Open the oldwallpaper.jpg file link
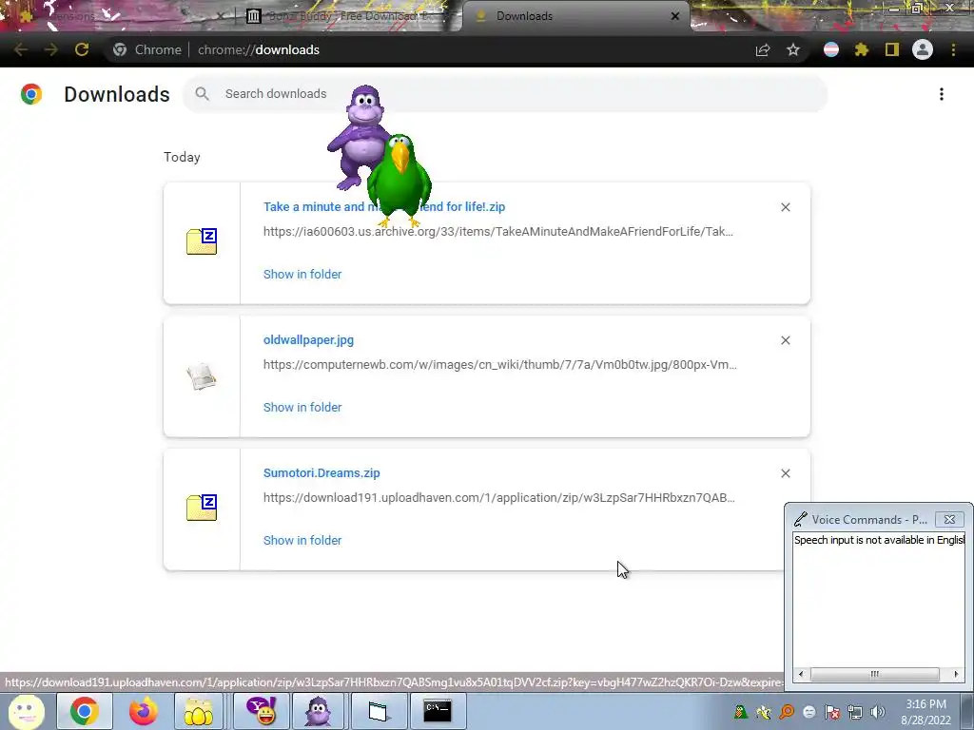974x730 pixels. tap(308, 340)
